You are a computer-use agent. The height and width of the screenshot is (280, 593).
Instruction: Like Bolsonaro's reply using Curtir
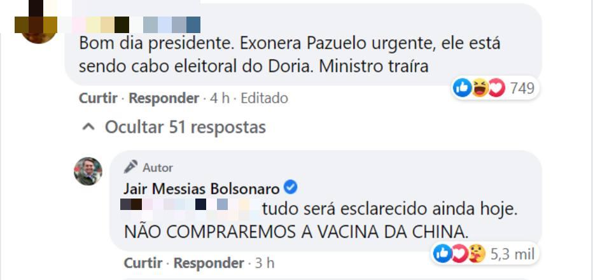tap(143, 263)
